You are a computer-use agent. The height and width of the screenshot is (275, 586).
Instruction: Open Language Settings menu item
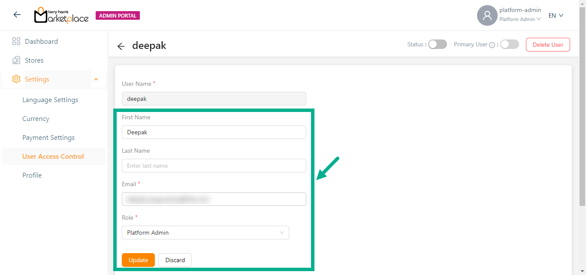coord(50,100)
